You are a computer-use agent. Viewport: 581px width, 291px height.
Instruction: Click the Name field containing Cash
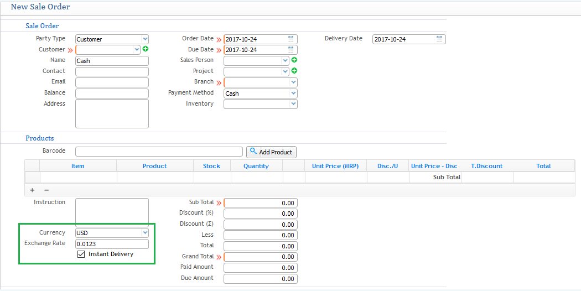pyautogui.click(x=112, y=61)
